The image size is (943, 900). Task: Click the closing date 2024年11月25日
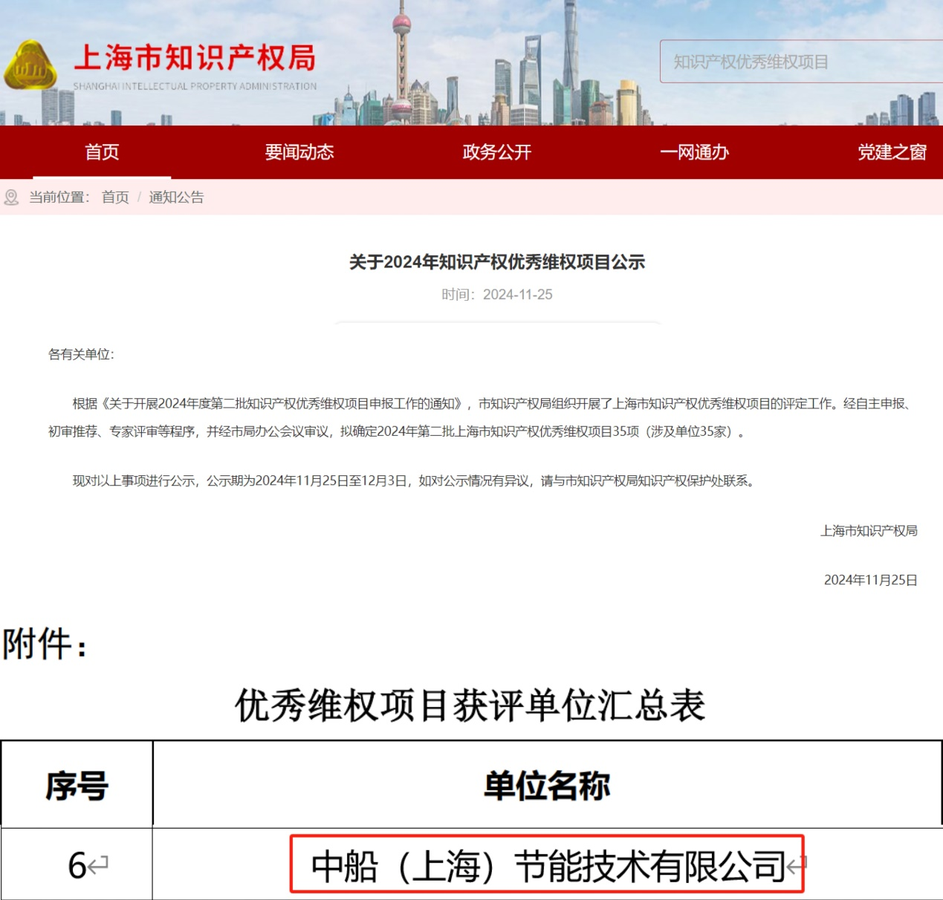coord(871,580)
